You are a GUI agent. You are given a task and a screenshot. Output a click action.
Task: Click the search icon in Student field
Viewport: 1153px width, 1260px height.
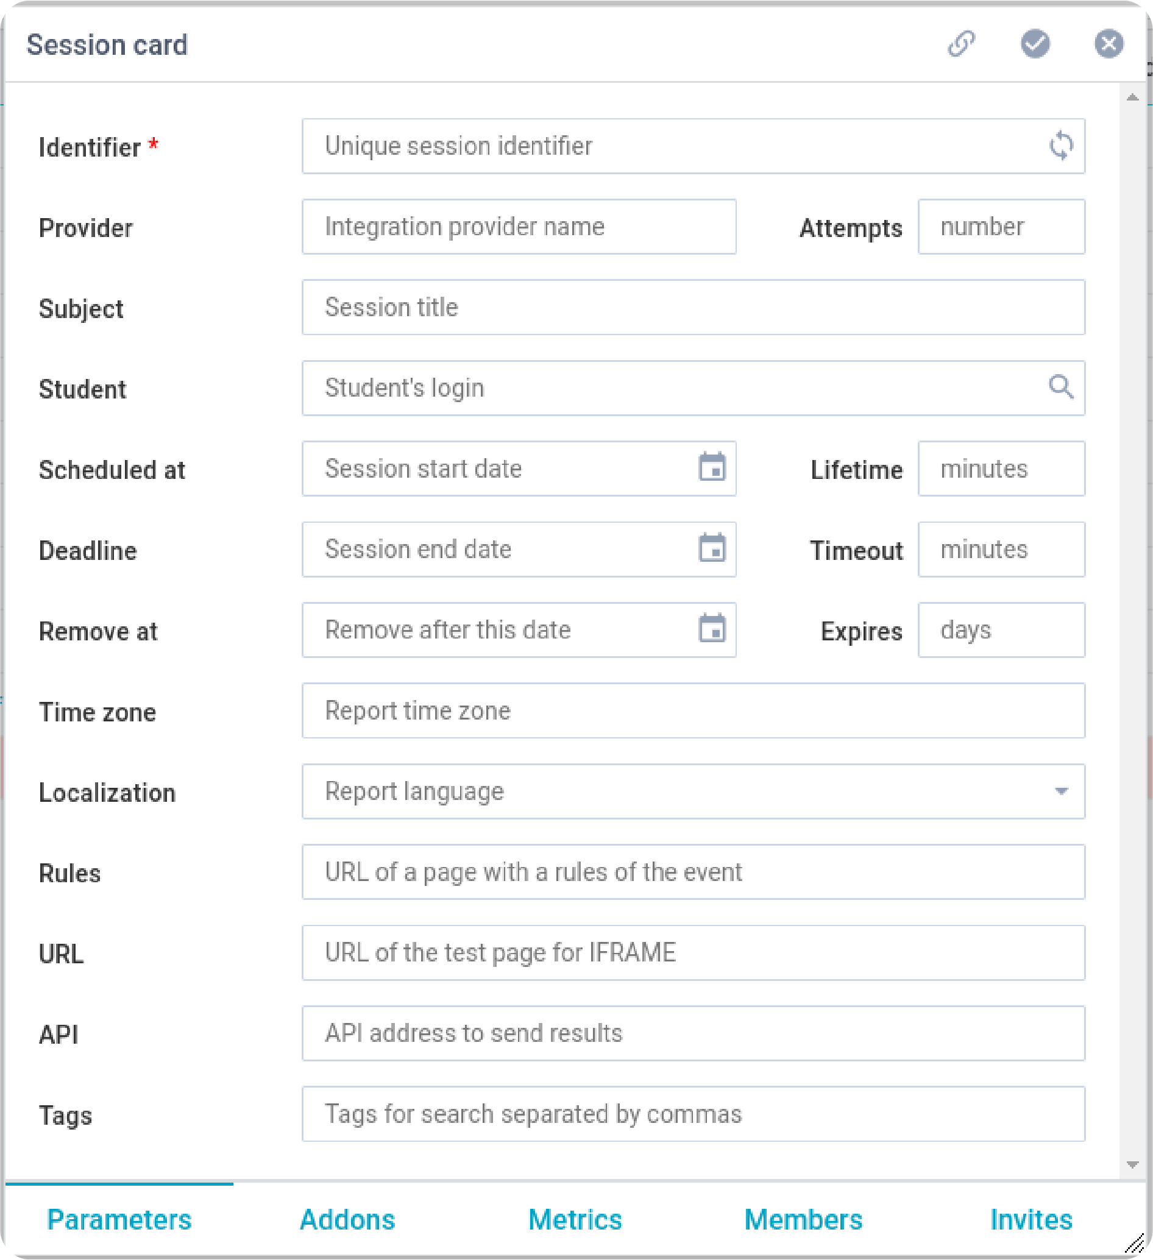(1060, 388)
